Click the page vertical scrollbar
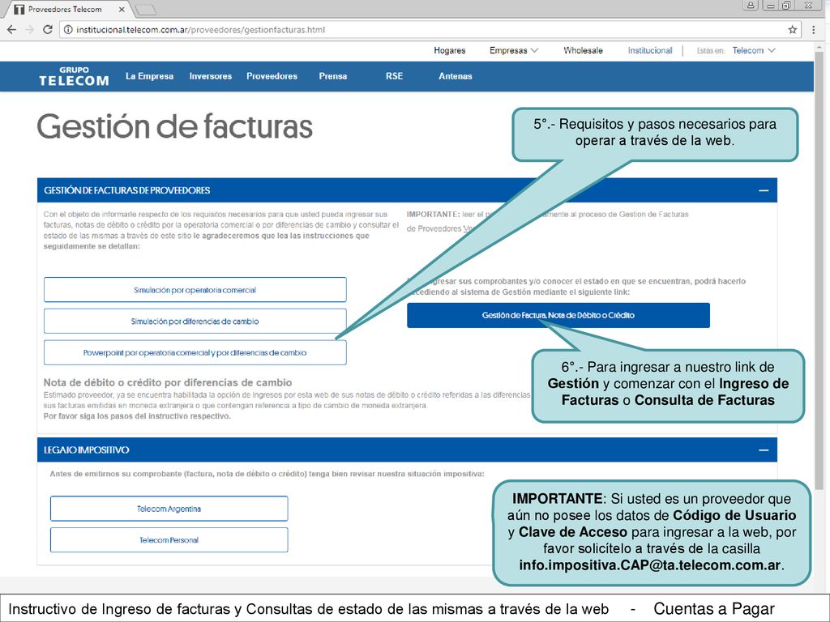Screen dimensions: 830x622 coord(819,270)
